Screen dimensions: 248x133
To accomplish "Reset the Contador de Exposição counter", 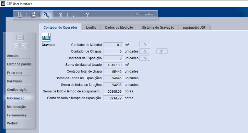I will (144, 58).
